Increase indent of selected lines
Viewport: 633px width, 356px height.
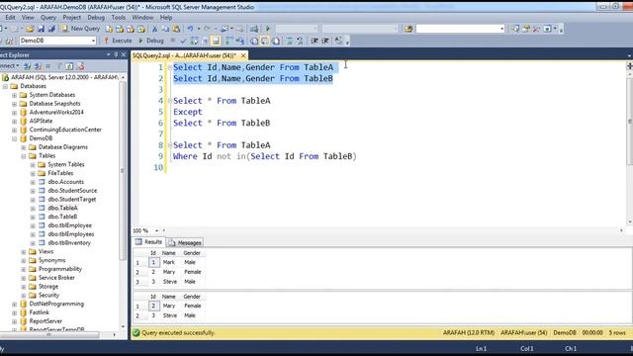[x=325, y=41]
